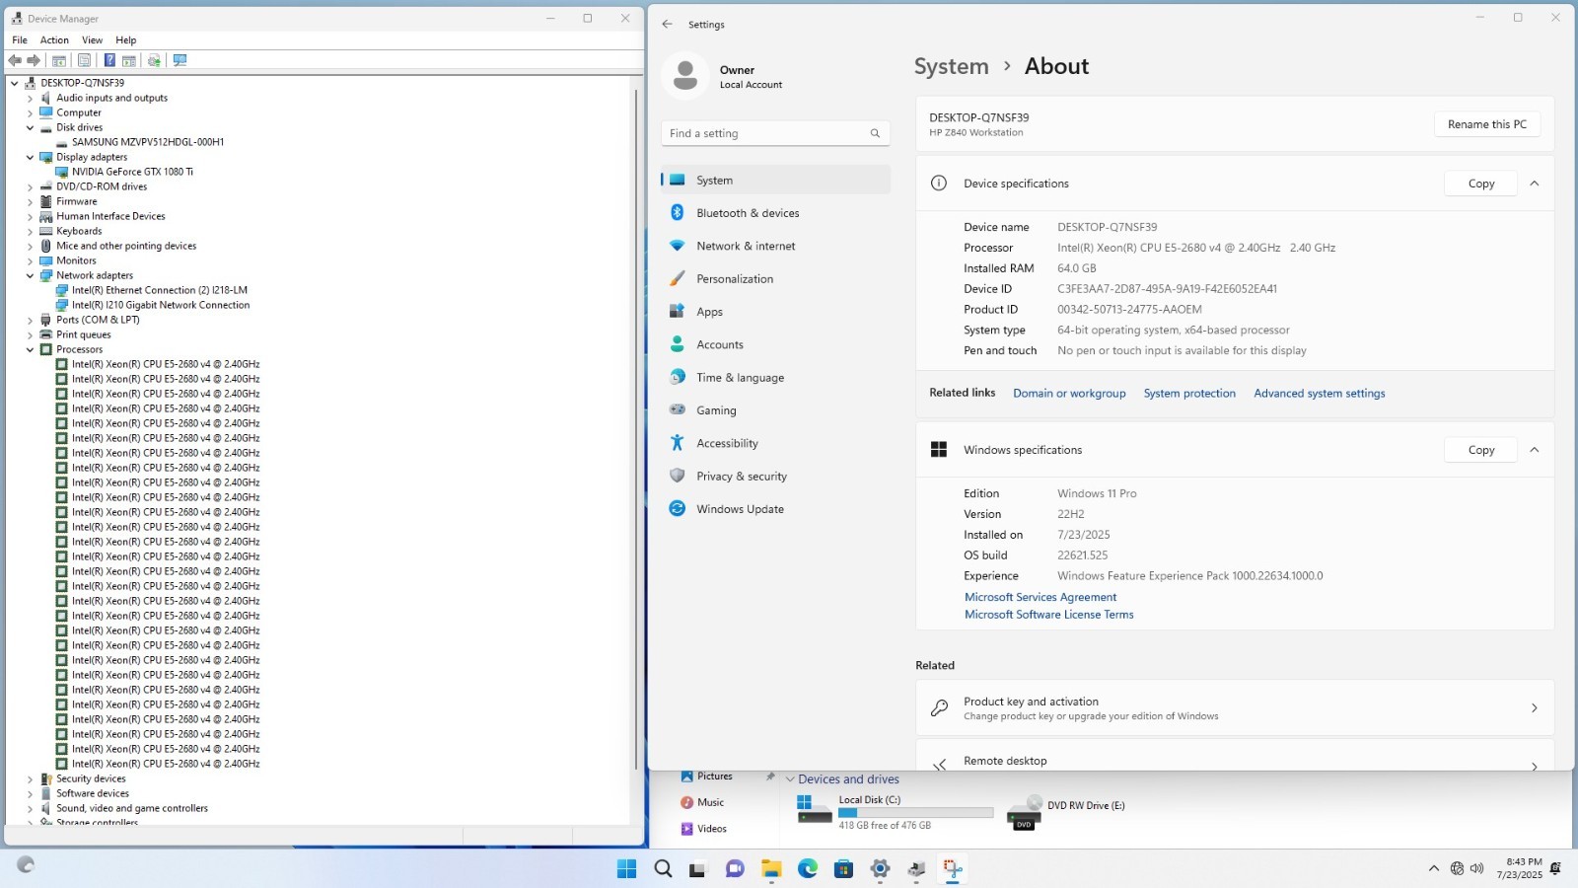The height and width of the screenshot is (888, 1578).
Task: Click the Update device driver toolbar icon
Action: (x=154, y=60)
